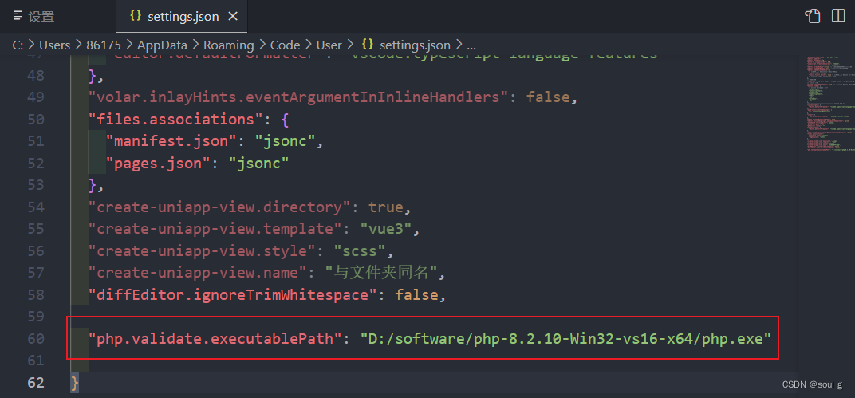Click the "jsonc" value on line 52

point(258,163)
